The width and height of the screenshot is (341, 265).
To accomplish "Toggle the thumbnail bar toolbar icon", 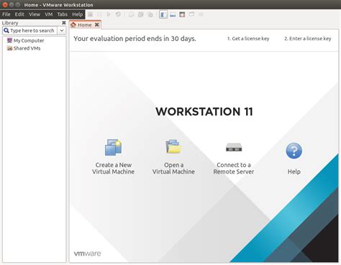I will tap(173, 14).
